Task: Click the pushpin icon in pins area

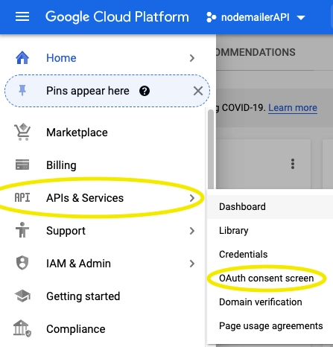Action: (22, 90)
